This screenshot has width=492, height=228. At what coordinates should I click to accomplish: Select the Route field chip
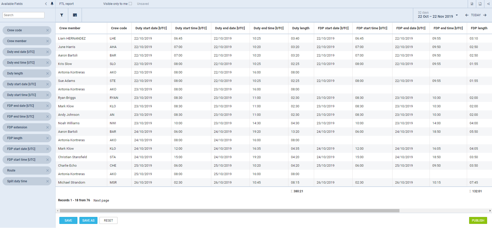pyautogui.click(x=27, y=170)
